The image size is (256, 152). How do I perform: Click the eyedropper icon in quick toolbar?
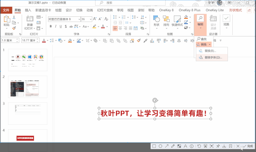click(145, 40)
